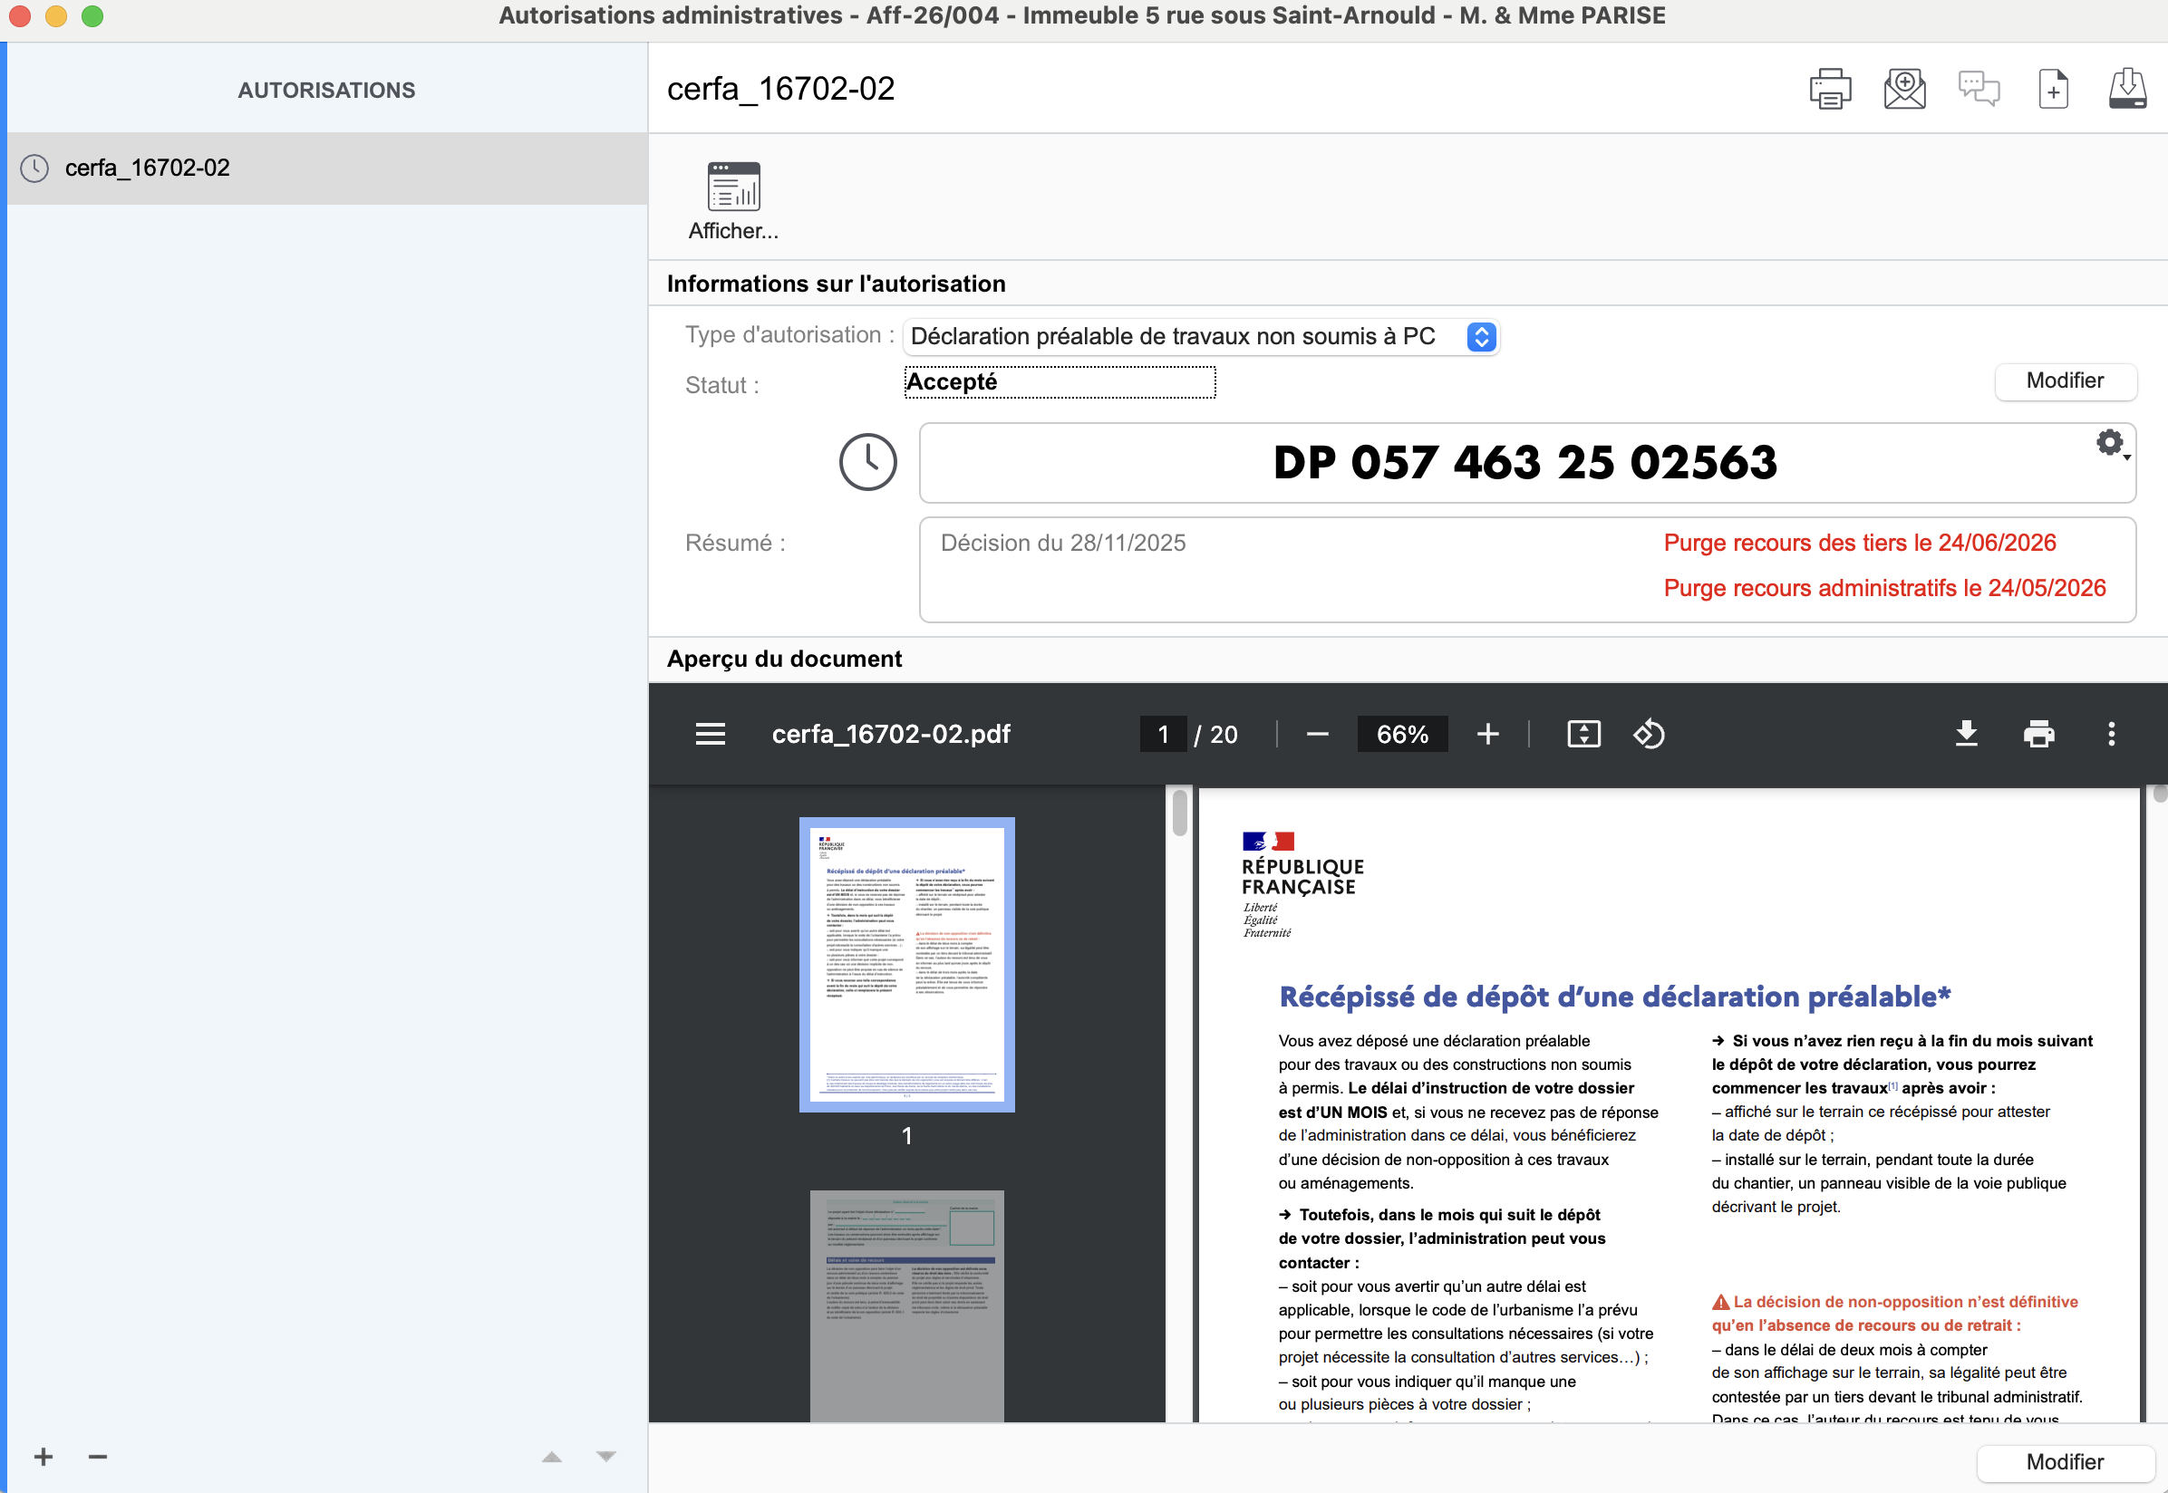
Task: Open the gear menu beside DP number
Action: coord(2111,443)
